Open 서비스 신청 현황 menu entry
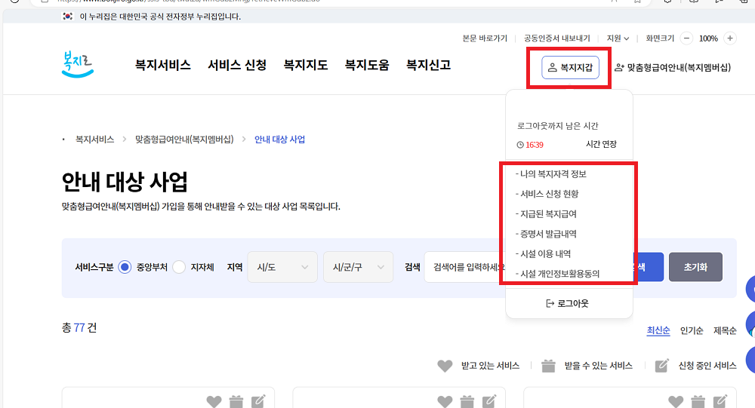 coord(547,194)
